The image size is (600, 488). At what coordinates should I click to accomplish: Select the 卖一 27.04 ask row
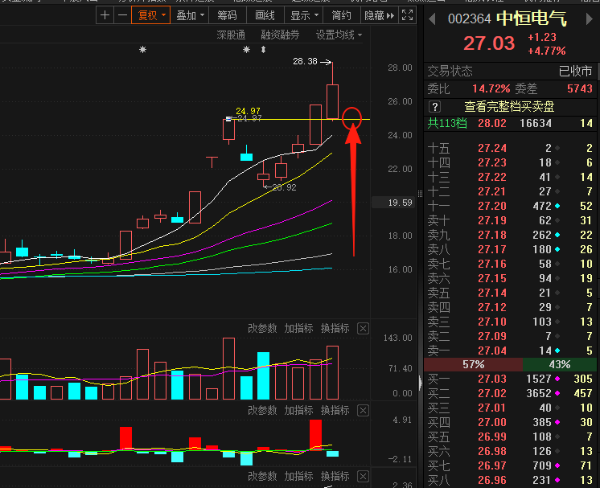(x=510, y=351)
